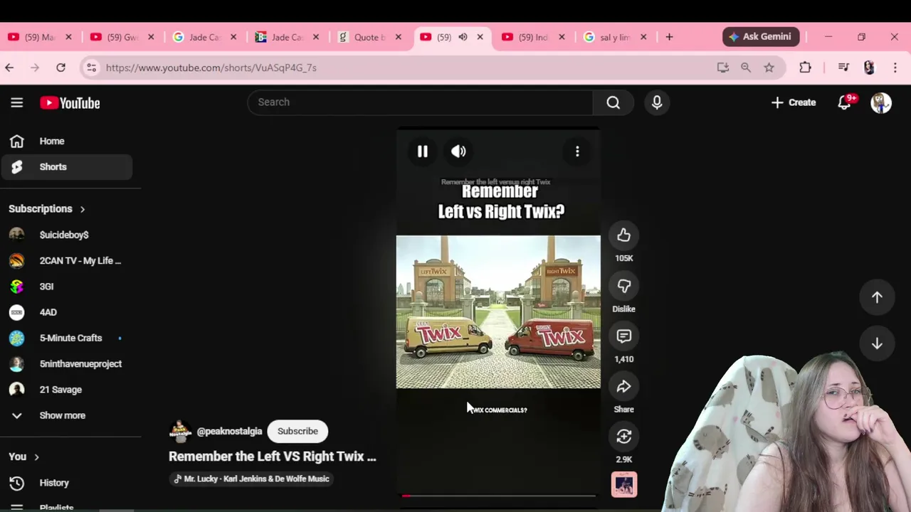Click the magnifier search button
Image resolution: width=911 pixels, height=512 pixels.
point(613,102)
